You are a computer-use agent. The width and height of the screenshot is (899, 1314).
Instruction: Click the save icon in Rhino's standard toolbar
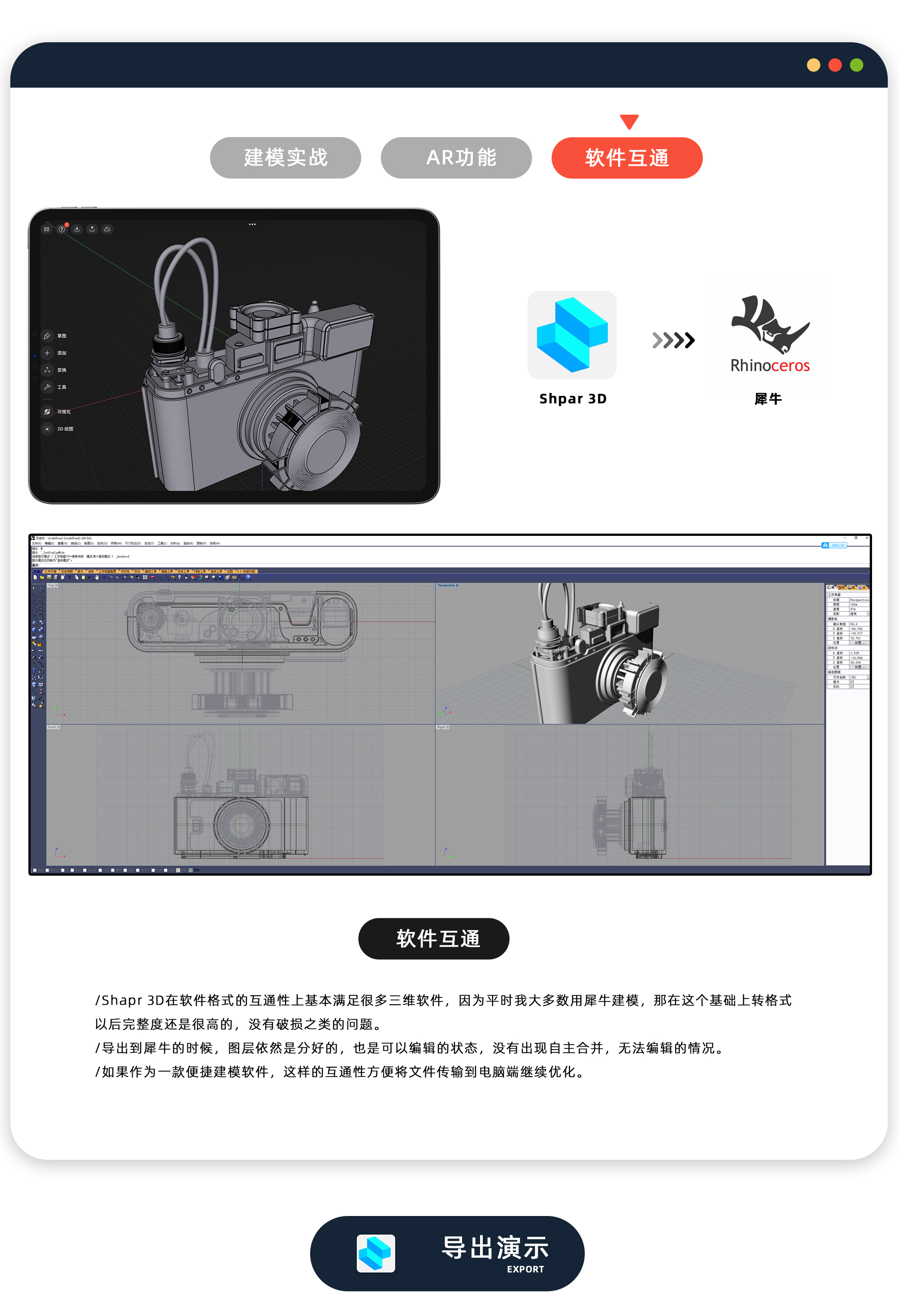(49, 577)
